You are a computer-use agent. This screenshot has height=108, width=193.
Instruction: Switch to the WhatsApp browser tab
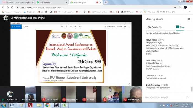pos(52,2)
